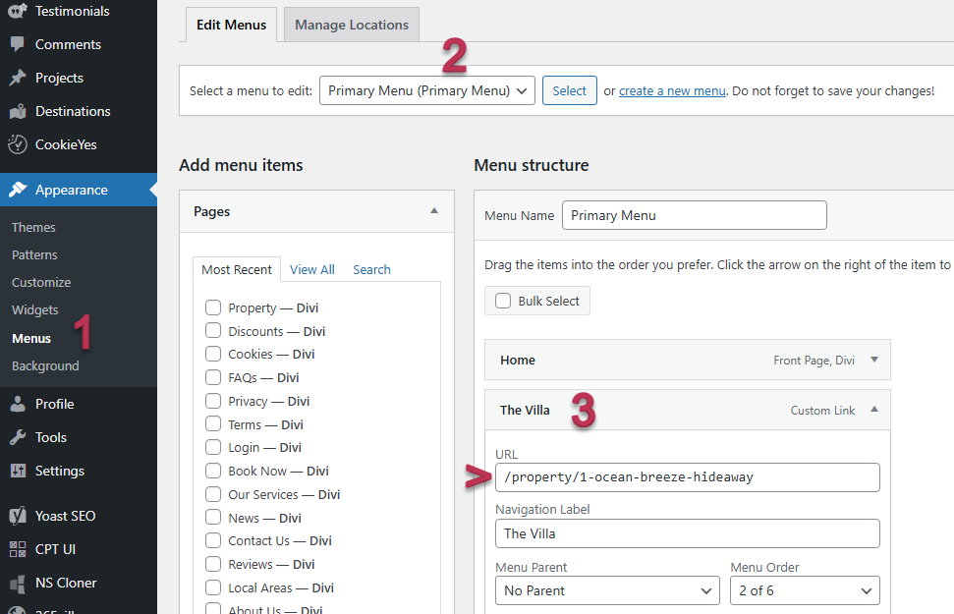
Task: Expand the Home menu item arrow
Action: [874, 361]
